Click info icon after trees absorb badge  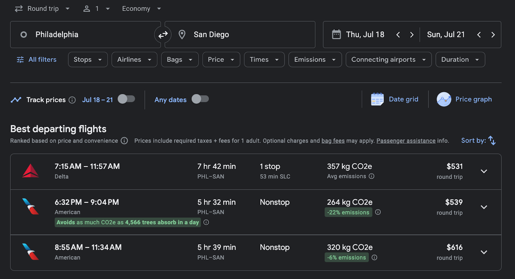(206, 222)
